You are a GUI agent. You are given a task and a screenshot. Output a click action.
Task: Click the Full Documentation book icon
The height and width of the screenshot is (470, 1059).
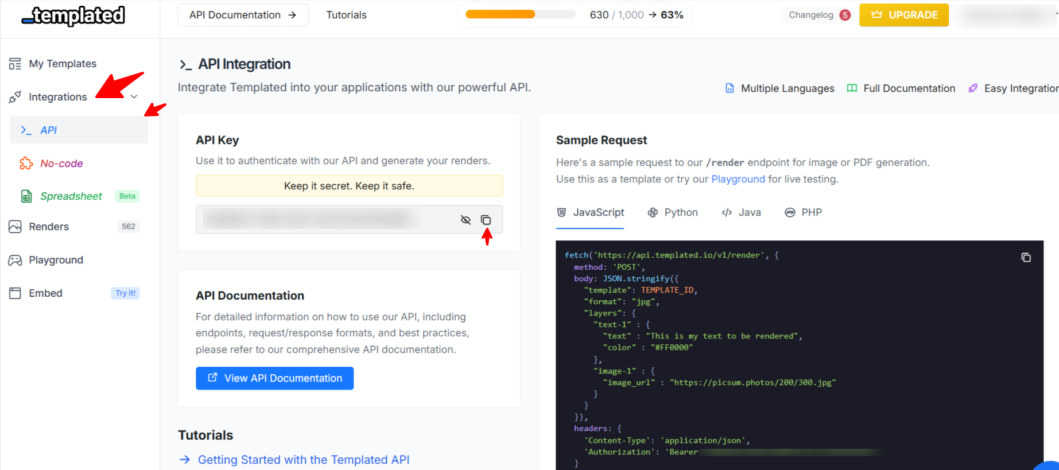(x=852, y=88)
